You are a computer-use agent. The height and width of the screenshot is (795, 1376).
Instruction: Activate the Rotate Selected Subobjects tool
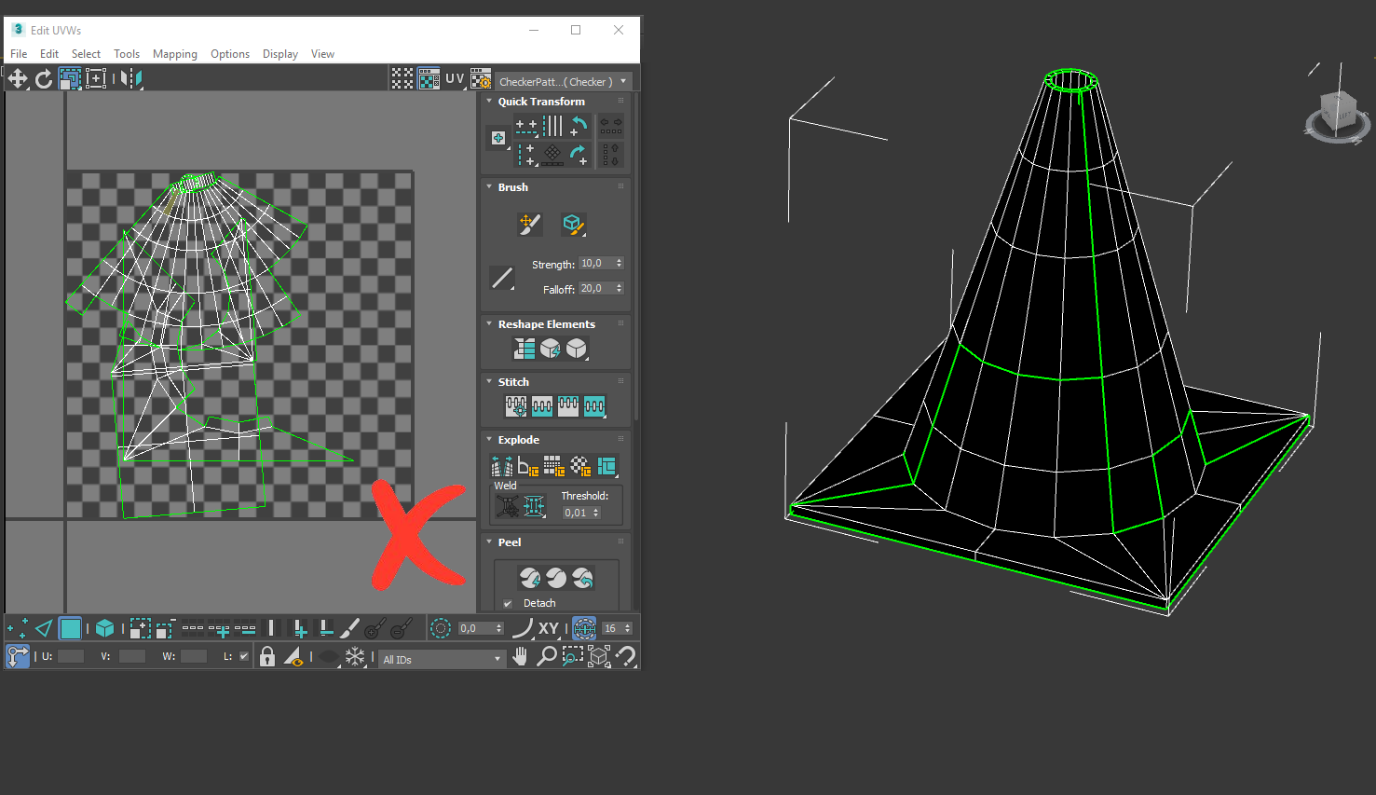(x=44, y=79)
